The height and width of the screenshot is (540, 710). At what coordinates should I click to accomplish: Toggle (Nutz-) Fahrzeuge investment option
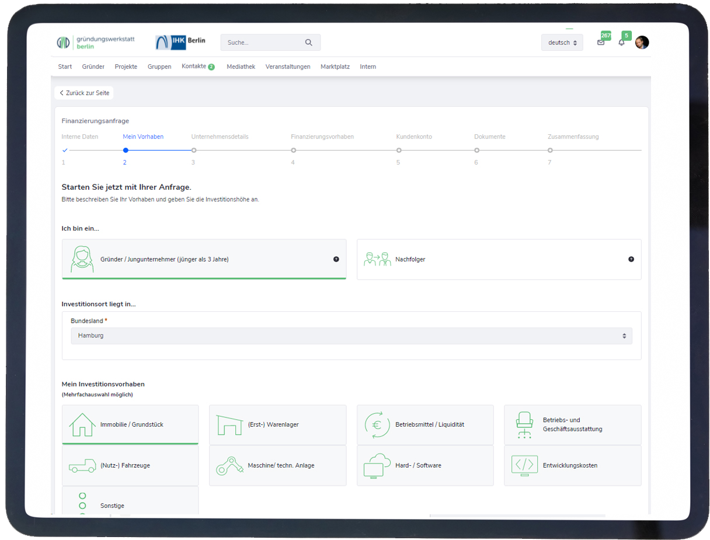[x=130, y=466]
